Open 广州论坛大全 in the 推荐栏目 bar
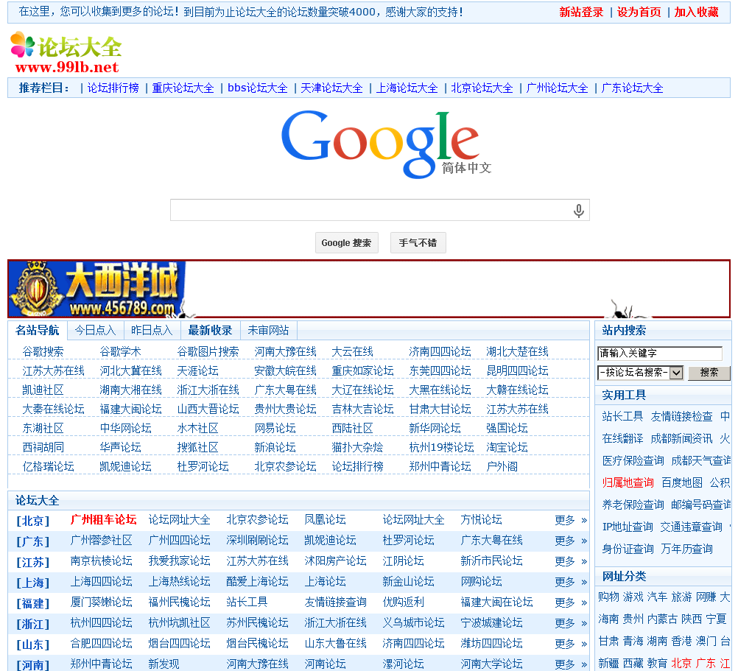This screenshot has width=738, height=671. pos(557,88)
